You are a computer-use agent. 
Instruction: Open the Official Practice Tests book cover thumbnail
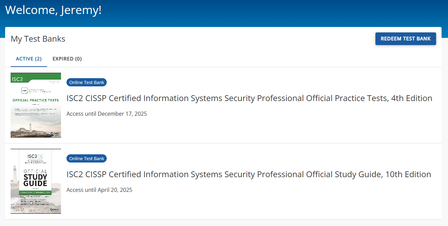(x=36, y=105)
